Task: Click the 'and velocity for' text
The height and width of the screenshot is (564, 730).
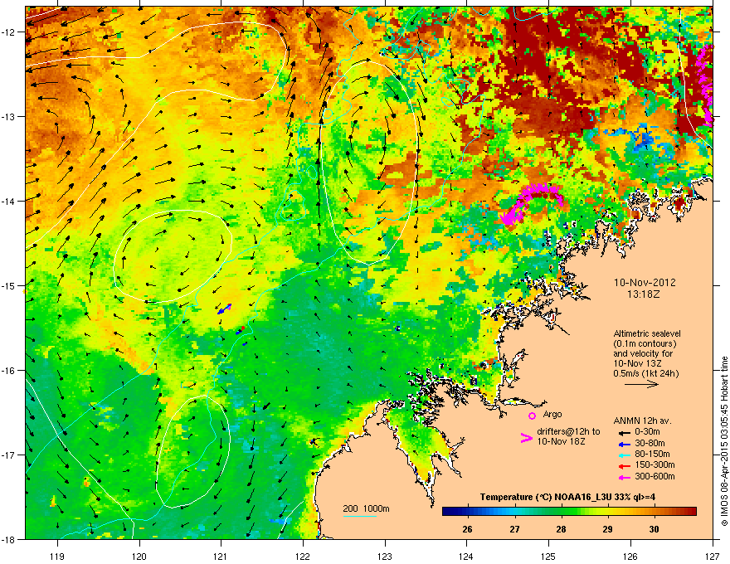Action: click(x=642, y=353)
